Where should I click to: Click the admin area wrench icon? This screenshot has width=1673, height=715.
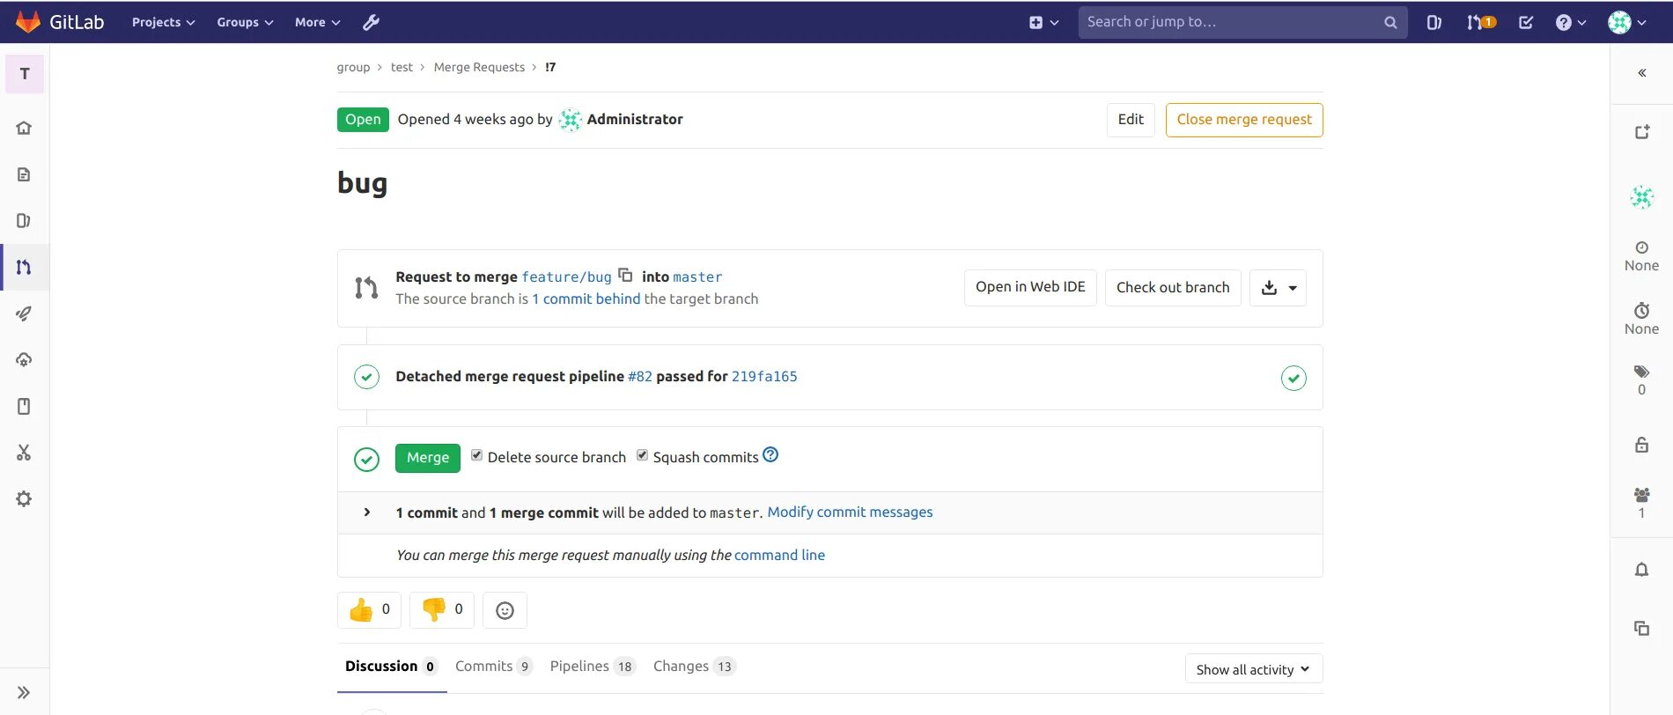[371, 22]
